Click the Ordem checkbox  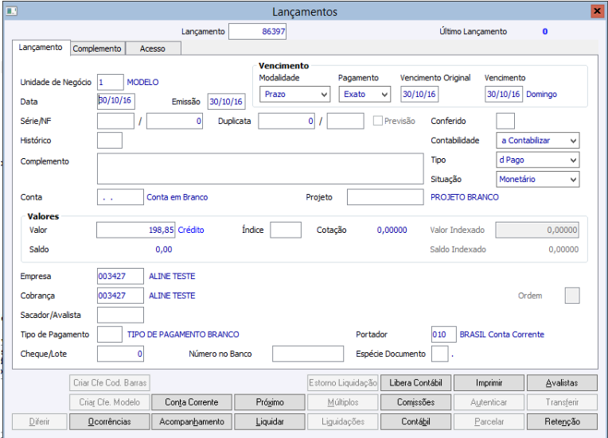tap(571, 296)
